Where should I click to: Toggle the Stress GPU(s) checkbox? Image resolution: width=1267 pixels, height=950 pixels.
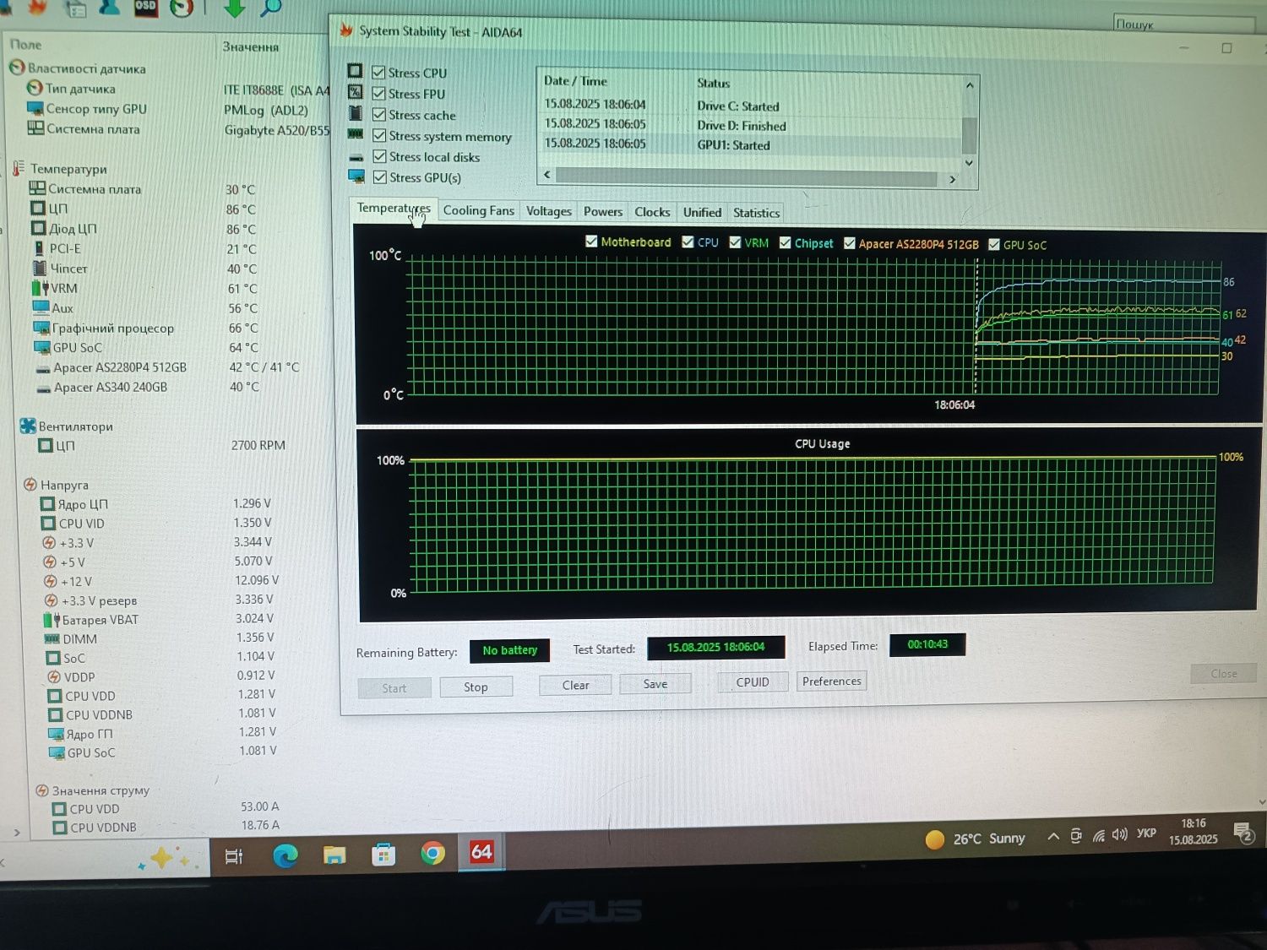point(380,177)
